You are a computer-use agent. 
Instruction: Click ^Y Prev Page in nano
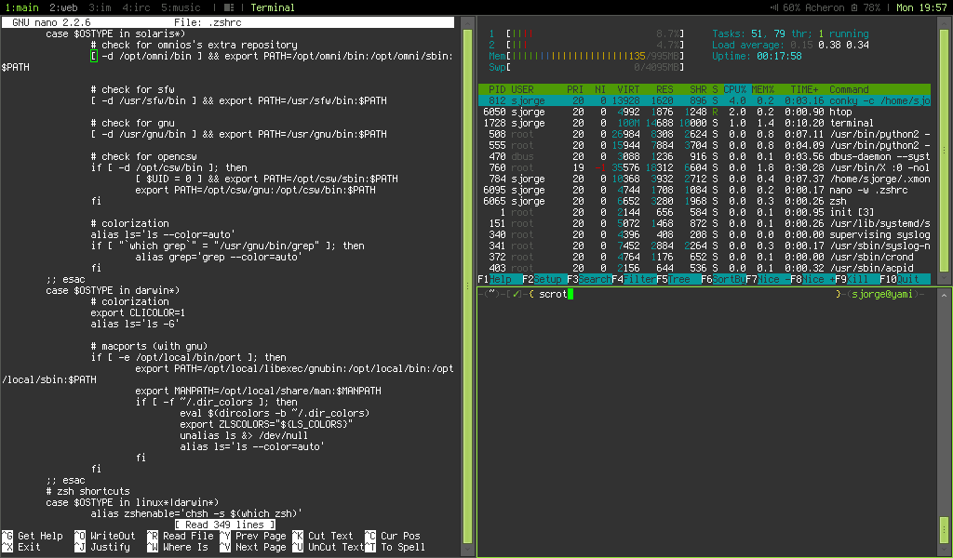click(253, 536)
